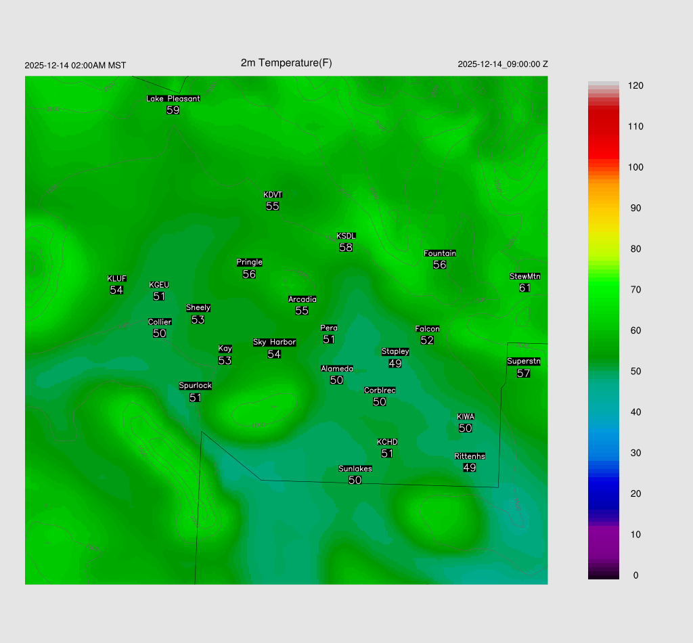Click the colorbar tick label 70
The width and height of the screenshot is (693, 643).
(635, 290)
